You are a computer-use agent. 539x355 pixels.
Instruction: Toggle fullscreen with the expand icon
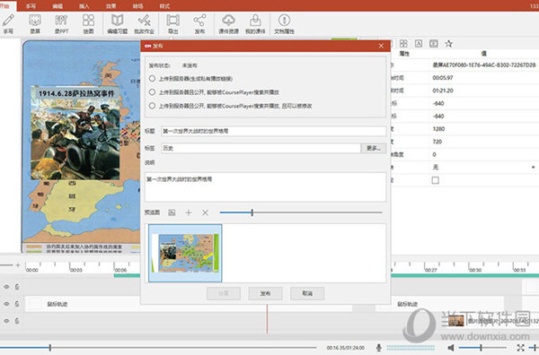tap(520, 348)
